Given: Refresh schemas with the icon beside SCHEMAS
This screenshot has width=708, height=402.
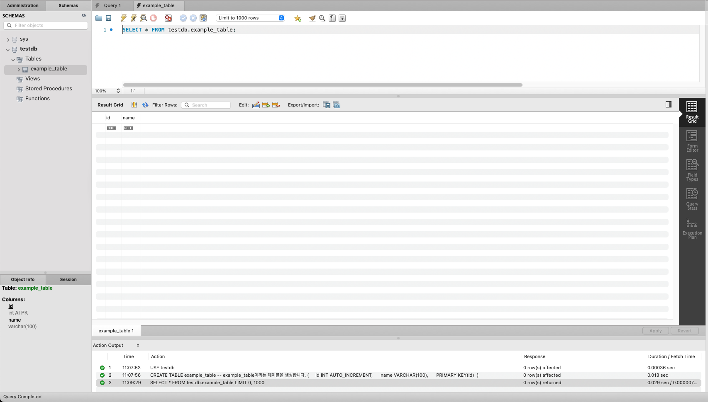Looking at the screenshot, I should point(84,15).
